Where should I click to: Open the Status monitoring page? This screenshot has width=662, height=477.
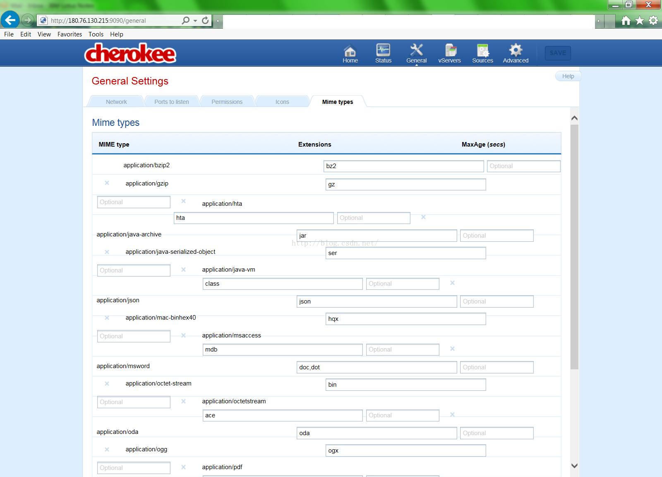(x=383, y=54)
